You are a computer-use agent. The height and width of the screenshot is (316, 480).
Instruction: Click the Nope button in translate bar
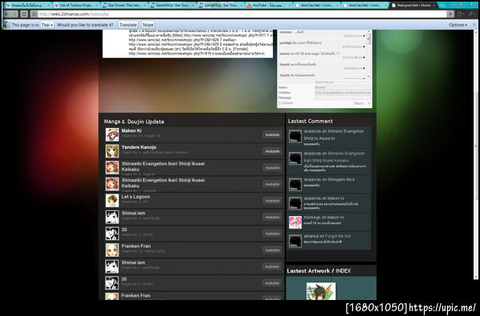click(148, 25)
